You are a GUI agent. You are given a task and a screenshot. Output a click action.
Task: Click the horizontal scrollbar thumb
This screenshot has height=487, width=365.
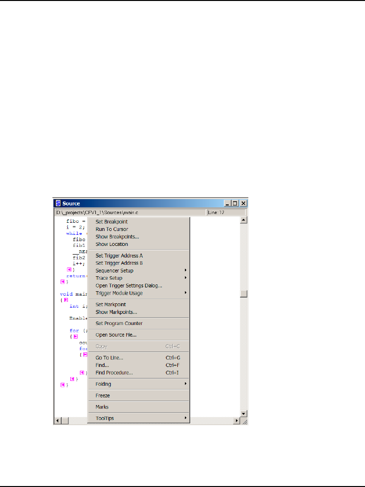(x=65, y=421)
